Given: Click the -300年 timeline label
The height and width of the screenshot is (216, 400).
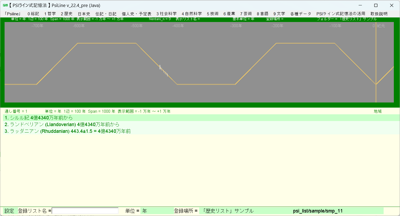Looking at the screenshot, I should tap(236, 26).
